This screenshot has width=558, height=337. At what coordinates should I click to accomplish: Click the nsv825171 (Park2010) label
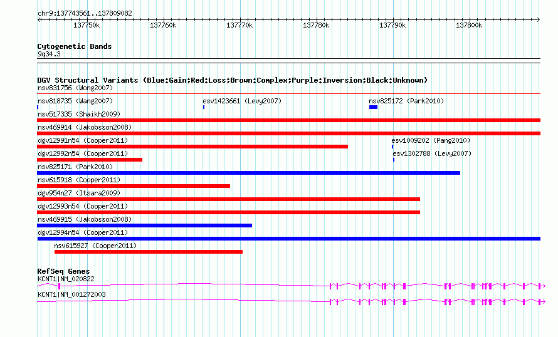[x=75, y=167]
